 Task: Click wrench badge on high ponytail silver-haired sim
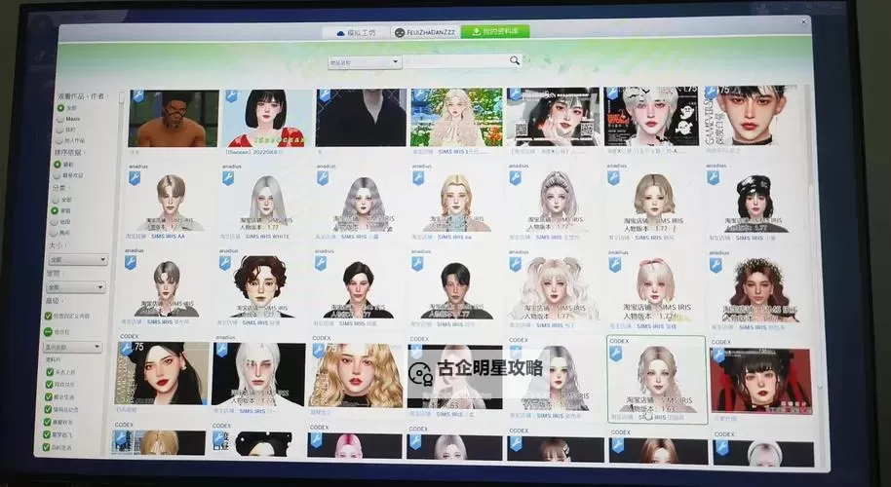click(516, 178)
